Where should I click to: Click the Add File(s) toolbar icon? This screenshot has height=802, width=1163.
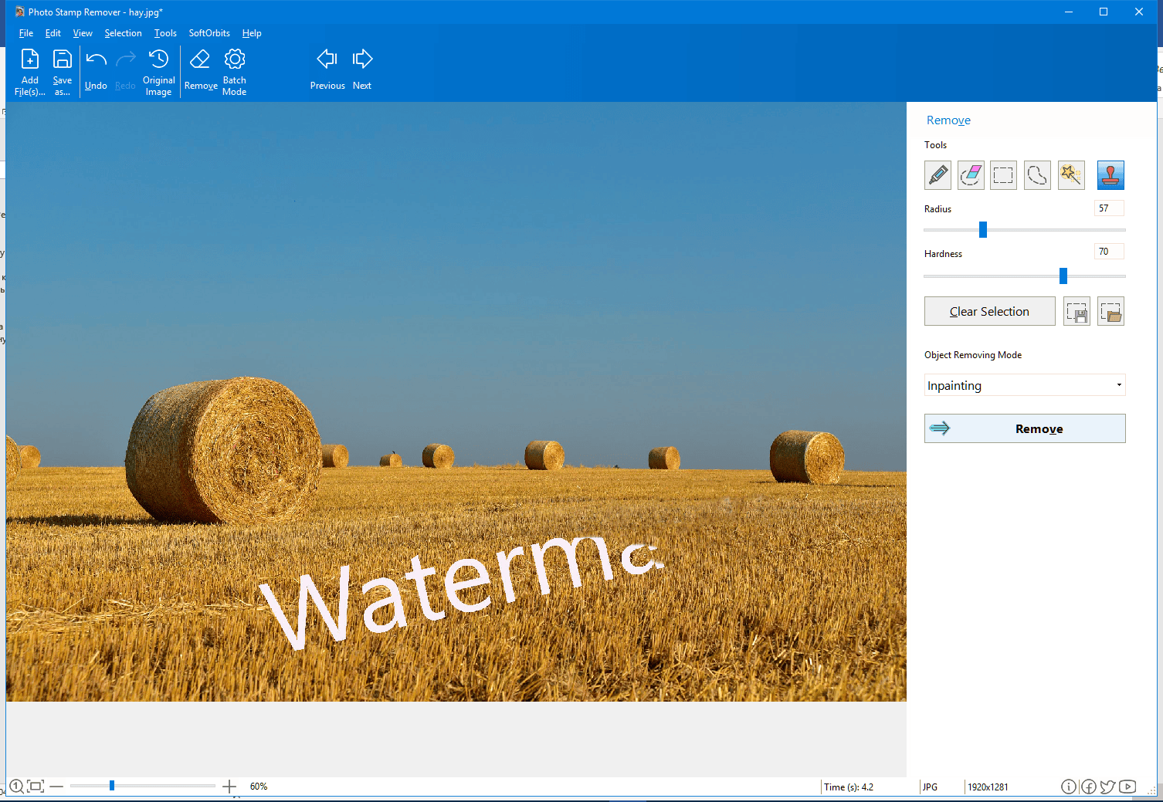[30, 71]
